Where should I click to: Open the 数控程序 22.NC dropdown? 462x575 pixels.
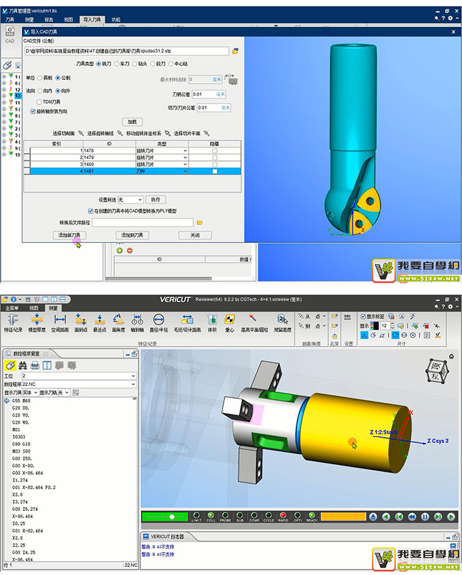coord(79,384)
